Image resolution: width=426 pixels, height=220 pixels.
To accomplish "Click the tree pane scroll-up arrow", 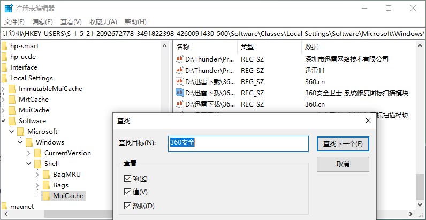I will [165, 46].
